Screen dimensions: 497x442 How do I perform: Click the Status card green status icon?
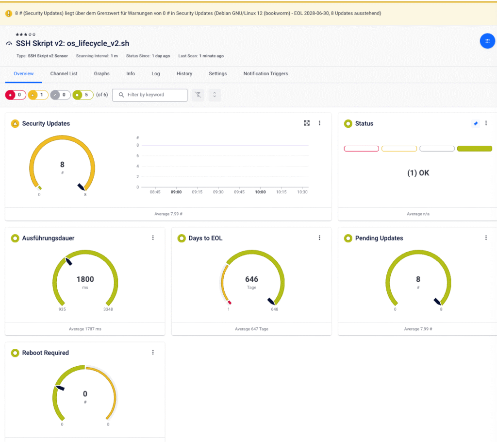pos(348,123)
